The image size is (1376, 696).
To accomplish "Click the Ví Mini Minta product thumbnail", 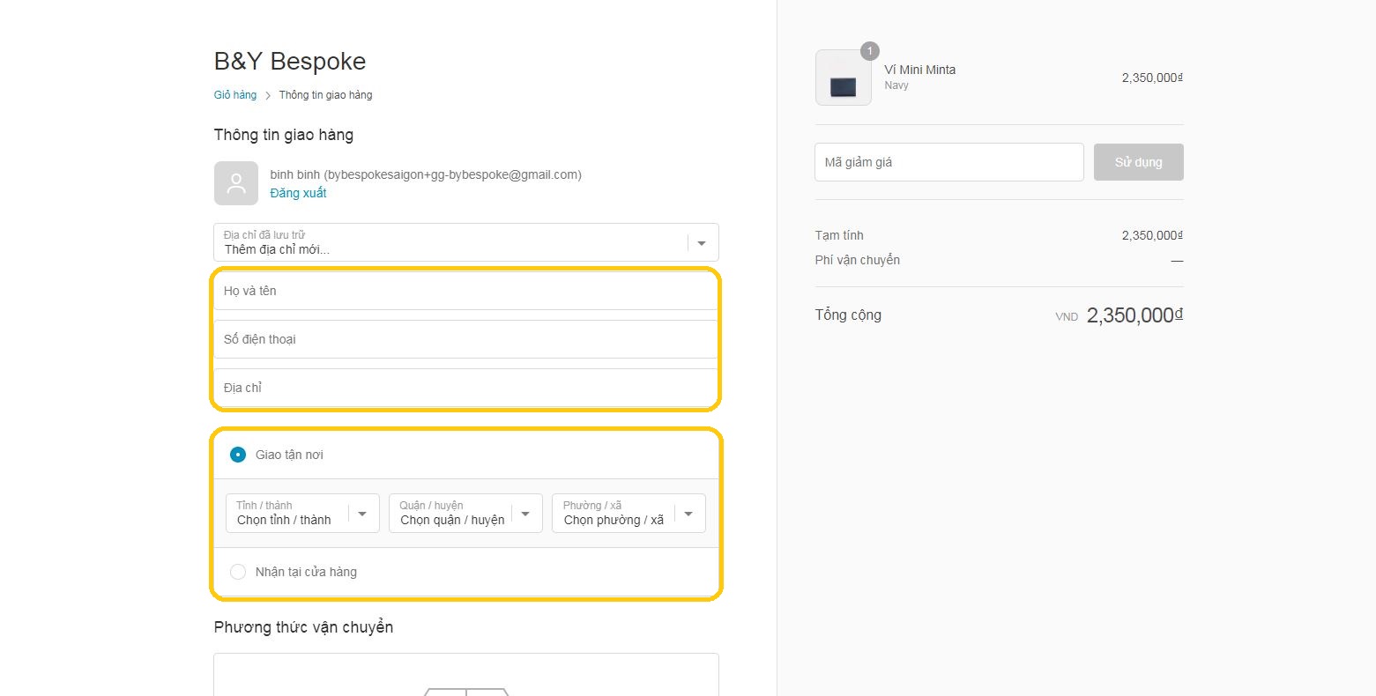I will [844, 78].
